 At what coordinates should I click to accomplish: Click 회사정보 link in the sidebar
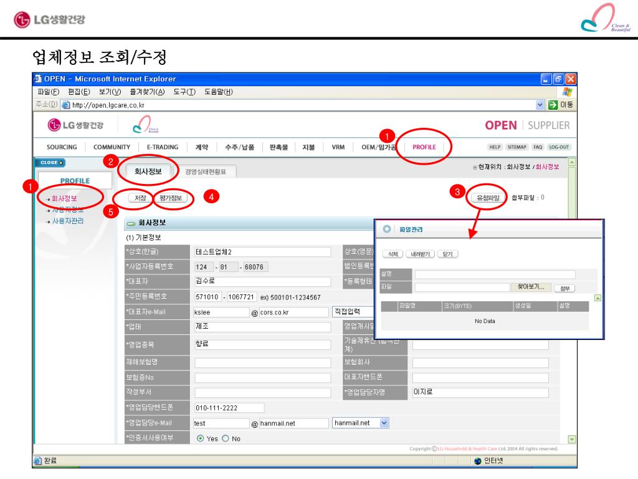pos(64,198)
